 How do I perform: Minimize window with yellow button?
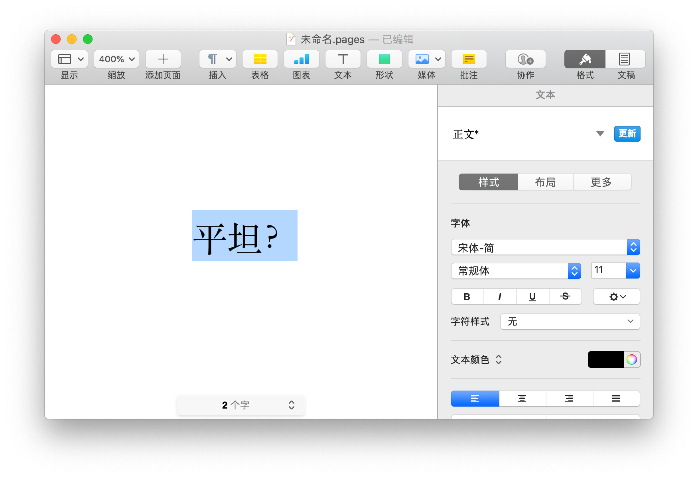click(72, 39)
